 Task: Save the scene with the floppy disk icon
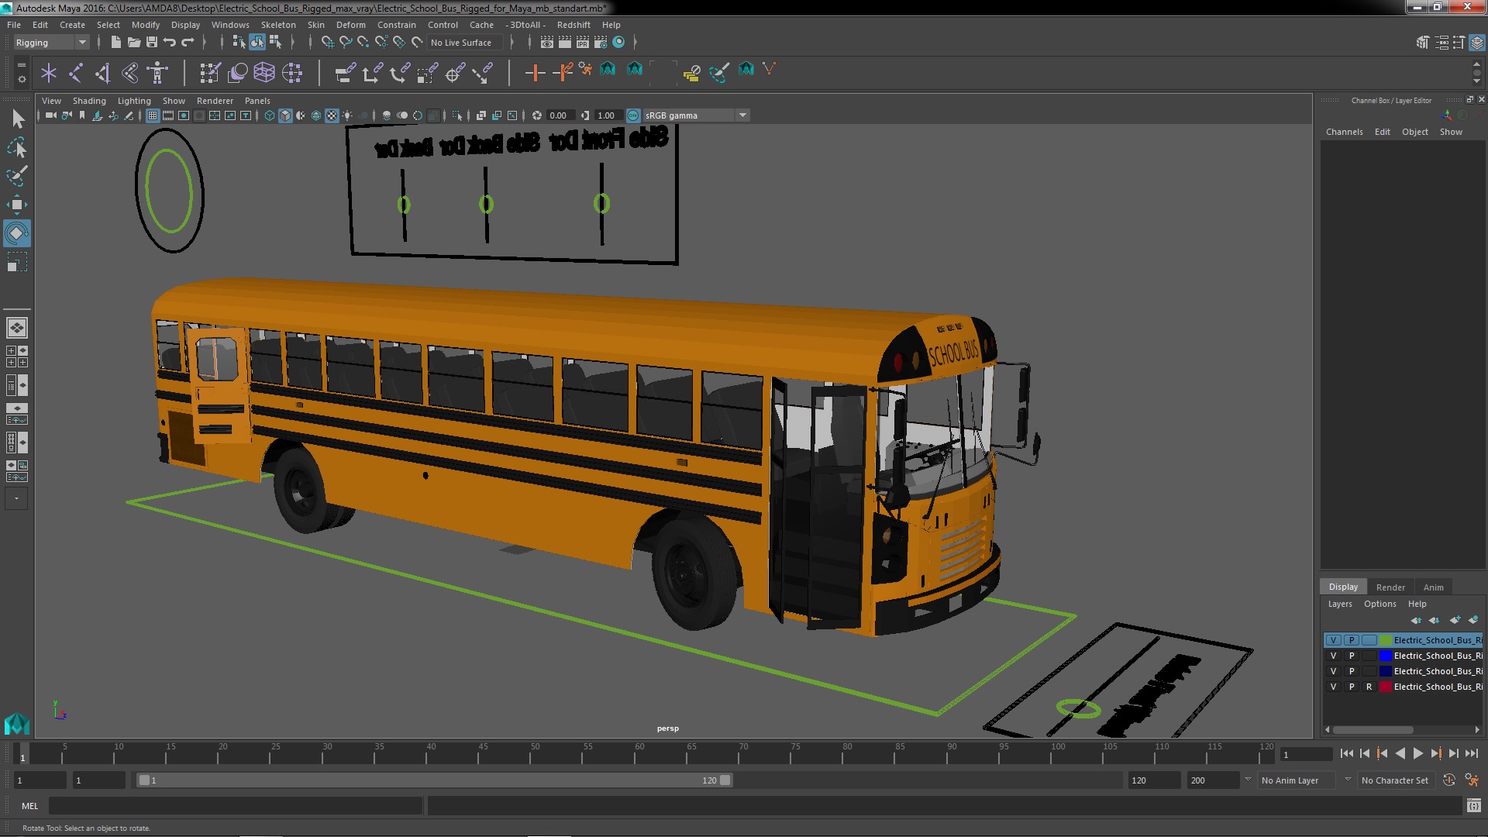[x=152, y=42]
